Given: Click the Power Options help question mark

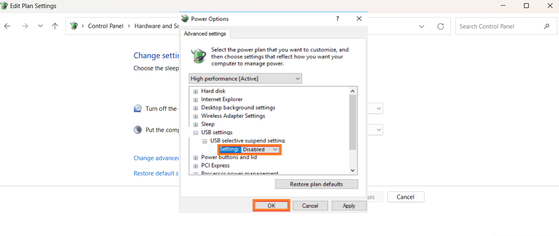Looking at the screenshot, I should (337, 18).
